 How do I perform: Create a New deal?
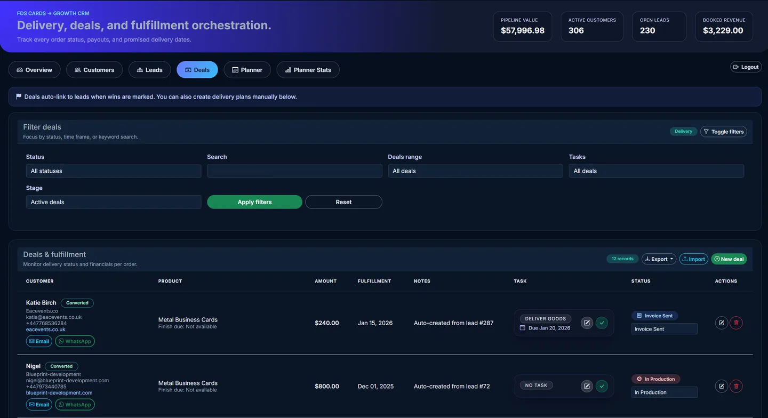(729, 259)
